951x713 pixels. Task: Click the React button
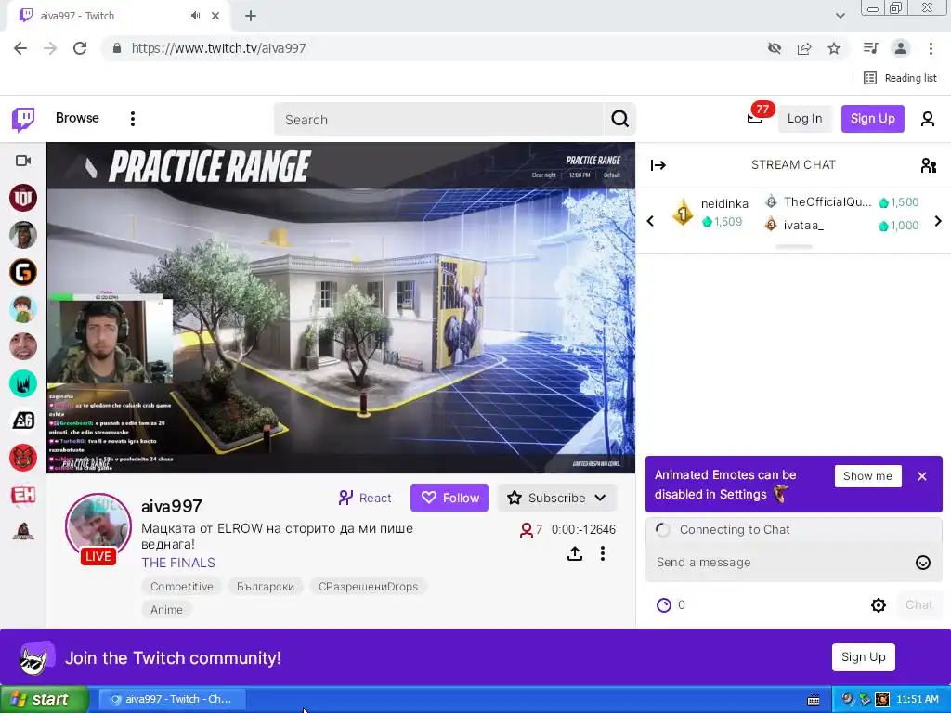click(x=365, y=498)
